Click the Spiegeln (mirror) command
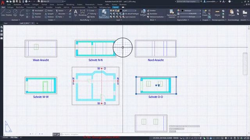The height and width of the screenshot is (140, 250). pos(49,14)
